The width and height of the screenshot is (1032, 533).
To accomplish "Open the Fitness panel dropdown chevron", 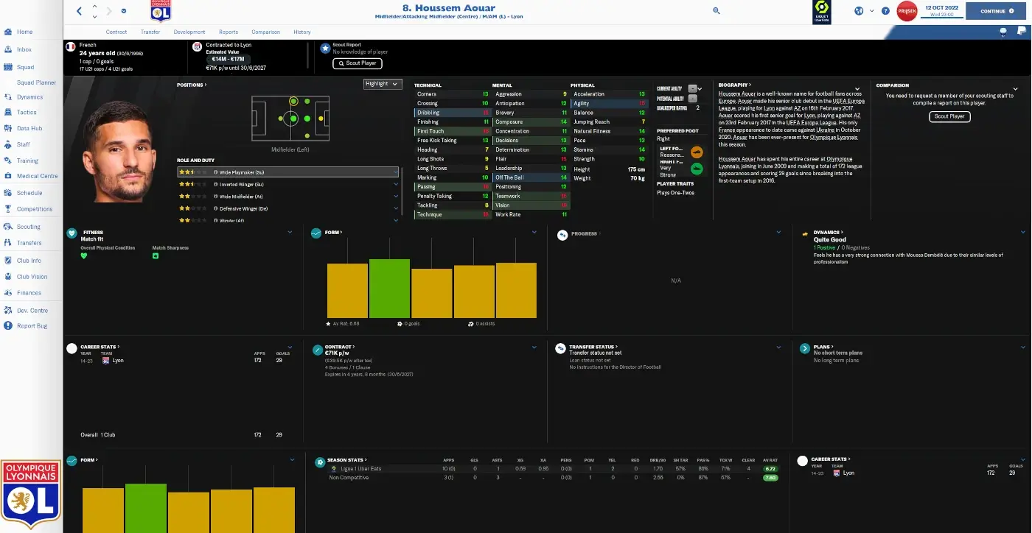I will (291, 233).
